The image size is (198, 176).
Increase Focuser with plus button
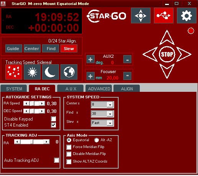(x=90, y=76)
